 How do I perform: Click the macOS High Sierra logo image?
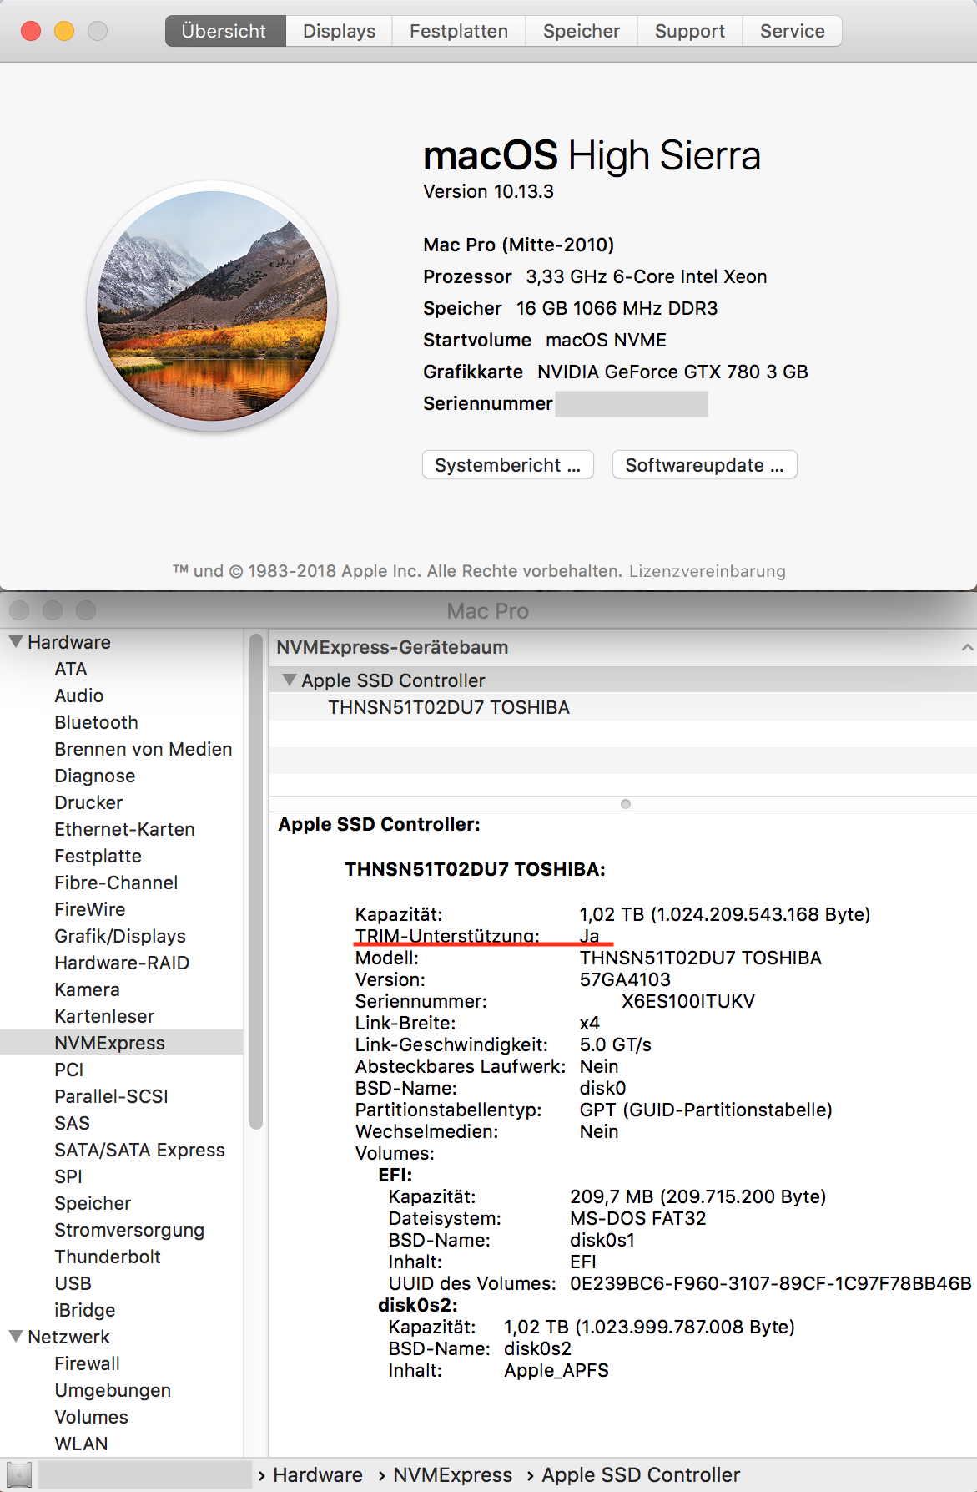(212, 306)
